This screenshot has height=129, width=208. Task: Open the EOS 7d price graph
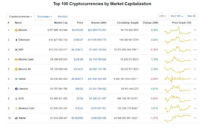click(x=178, y=98)
